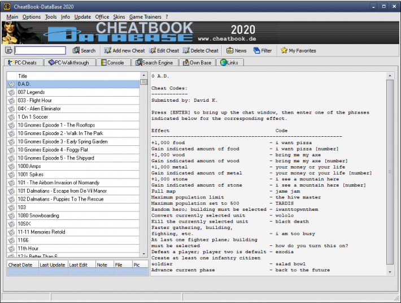Viewport: 401px width, 303px height.
Task: Open Edit Cheat tool
Action: click(164, 51)
